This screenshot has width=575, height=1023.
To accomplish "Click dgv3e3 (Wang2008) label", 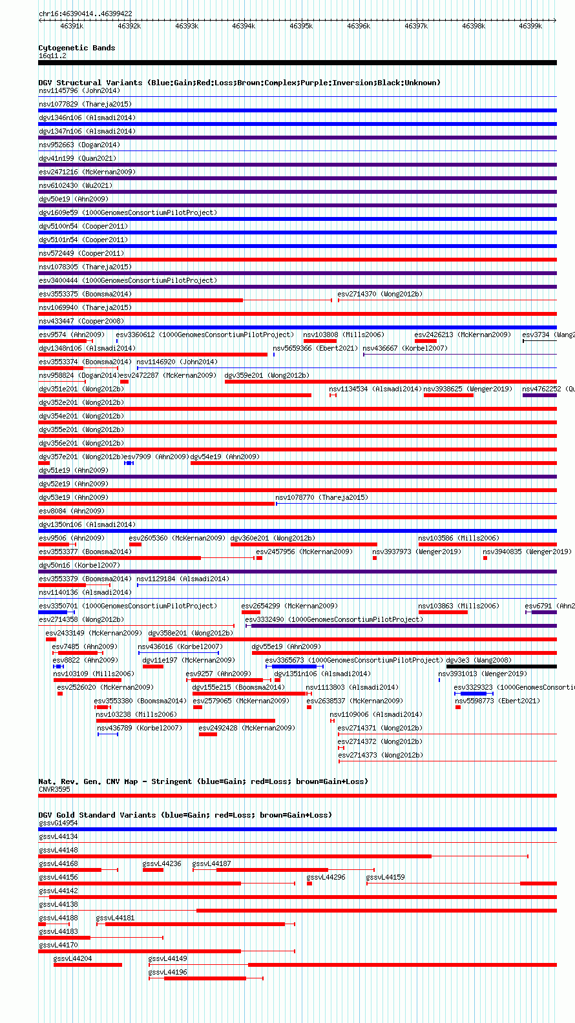I will click(479, 660).
